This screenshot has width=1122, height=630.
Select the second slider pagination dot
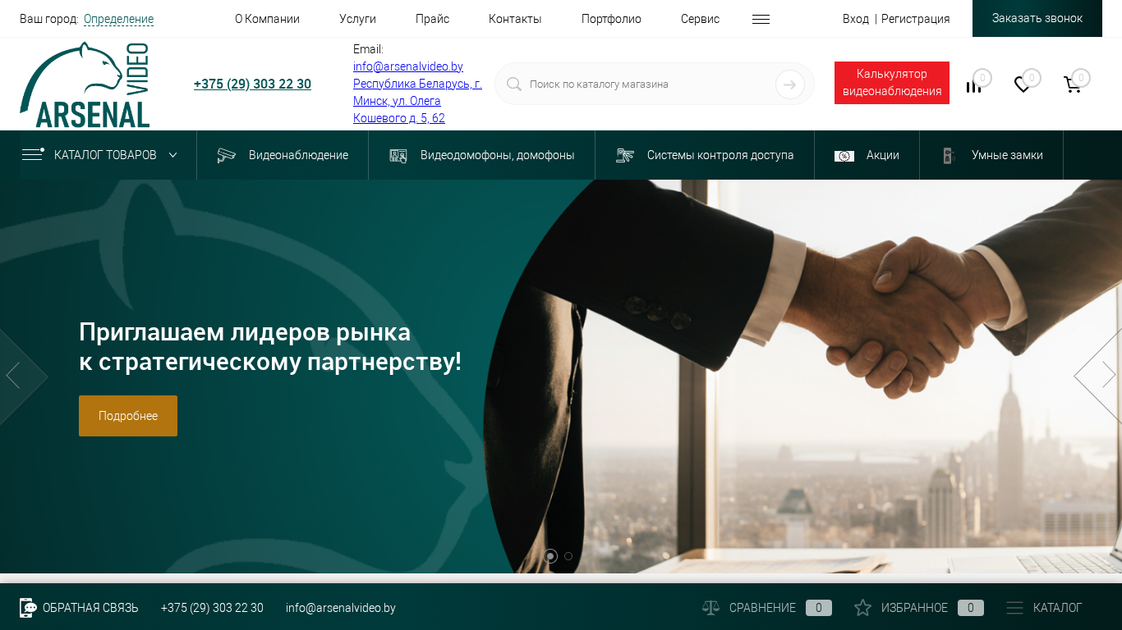point(568,556)
